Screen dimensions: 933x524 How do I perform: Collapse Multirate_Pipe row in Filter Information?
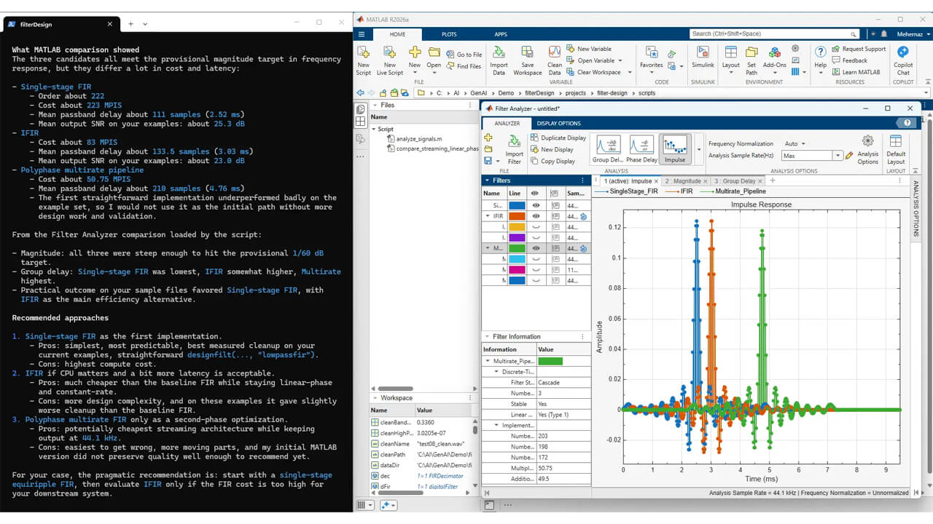pyautogui.click(x=488, y=361)
